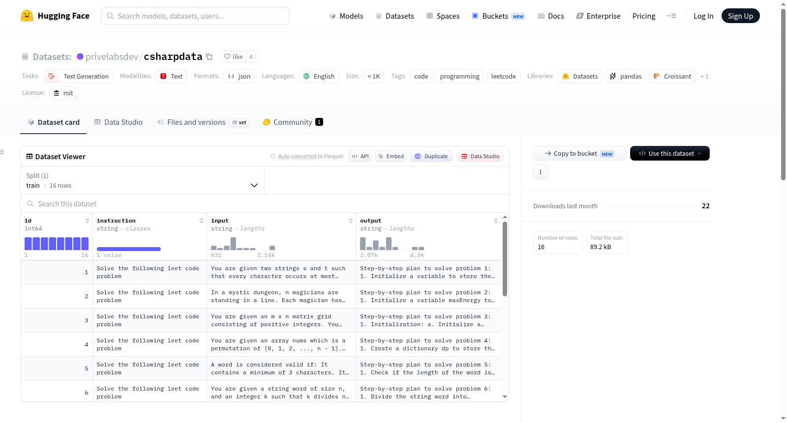
Task: Sort the id column
Action: (x=87, y=221)
